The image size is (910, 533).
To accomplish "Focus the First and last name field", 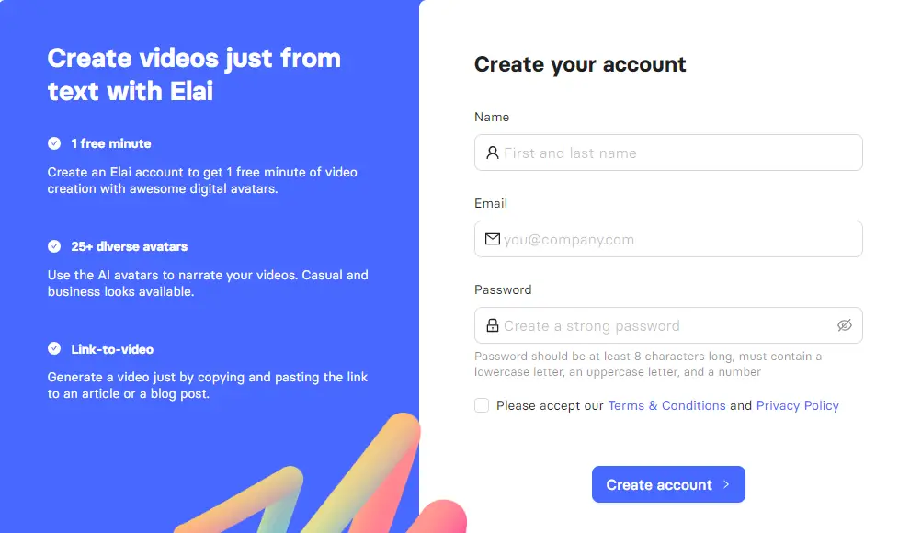I will pos(668,153).
